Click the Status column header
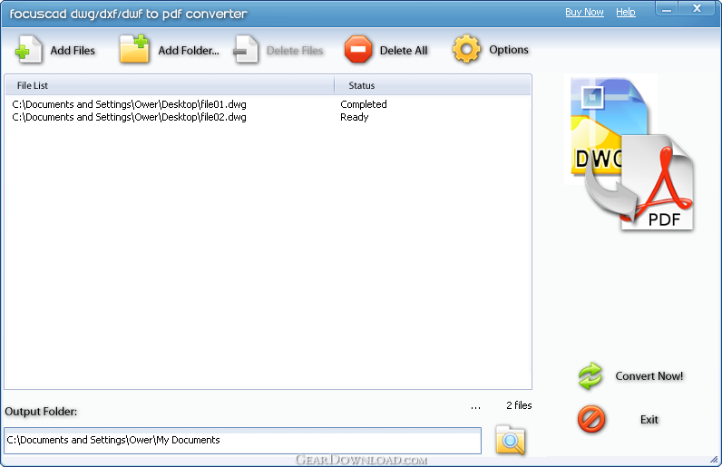The width and height of the screenshot is (722, 467). click(x=433, y=85)
